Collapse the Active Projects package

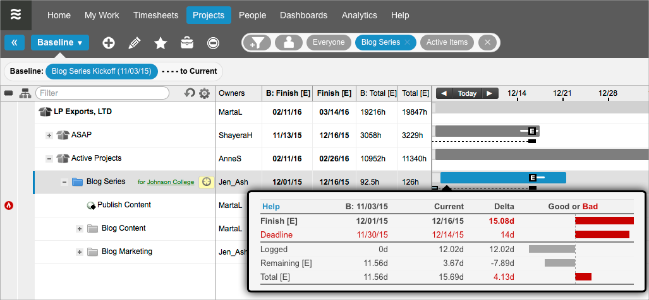(49, 158)
